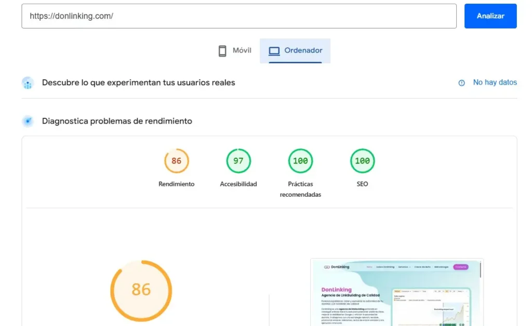Click the Accesibilidad label

[238, 184]
